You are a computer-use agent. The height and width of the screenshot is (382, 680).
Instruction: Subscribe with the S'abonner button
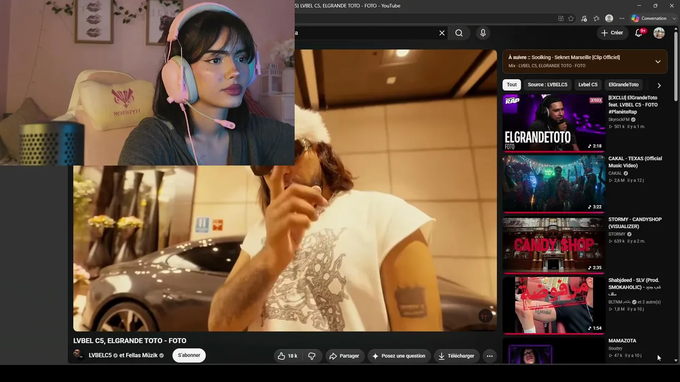189,355
